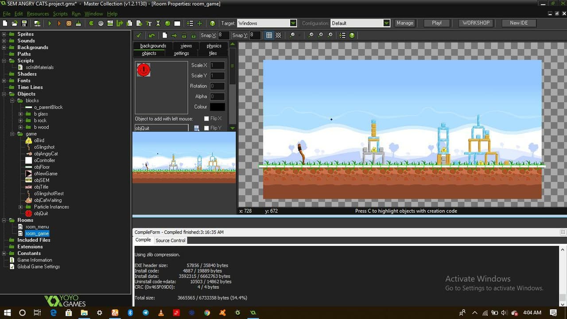Unlock all instances with the open padlock
The image size is (567, 319).
(194, 35)
